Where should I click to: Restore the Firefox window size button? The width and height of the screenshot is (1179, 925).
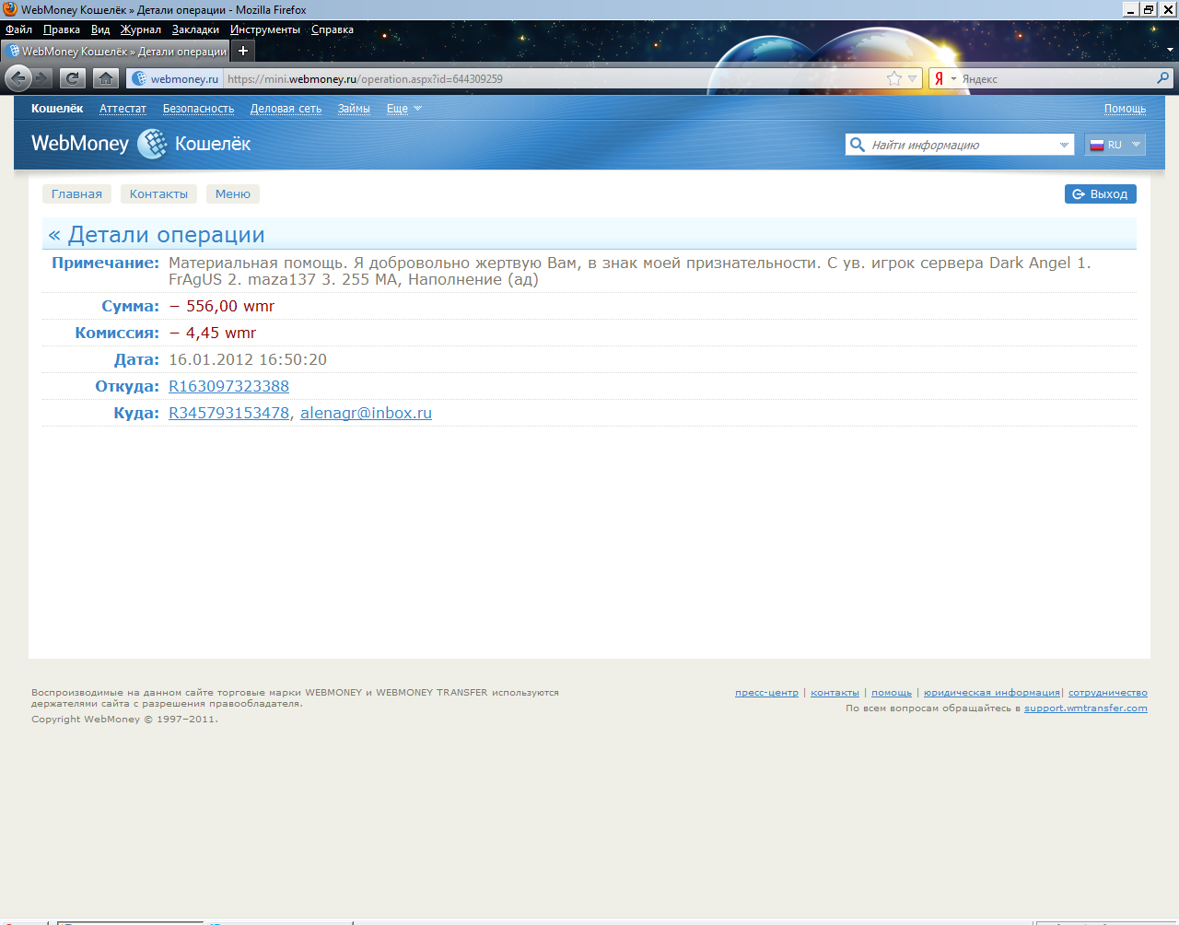tap(1149, 9)
